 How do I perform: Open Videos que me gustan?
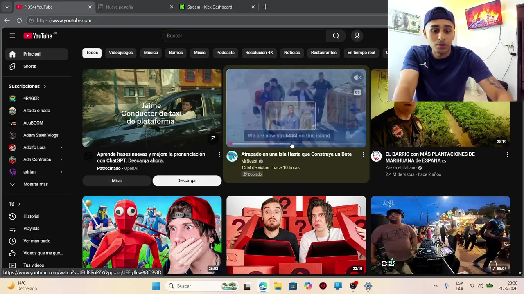36,253
